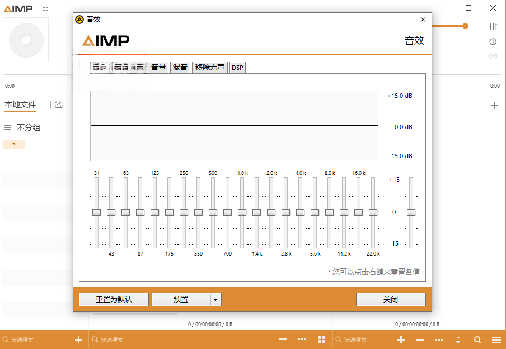Screen dimensions: 506x349
Task: Close the 音效 dialog with X
Action: (423, 20)
